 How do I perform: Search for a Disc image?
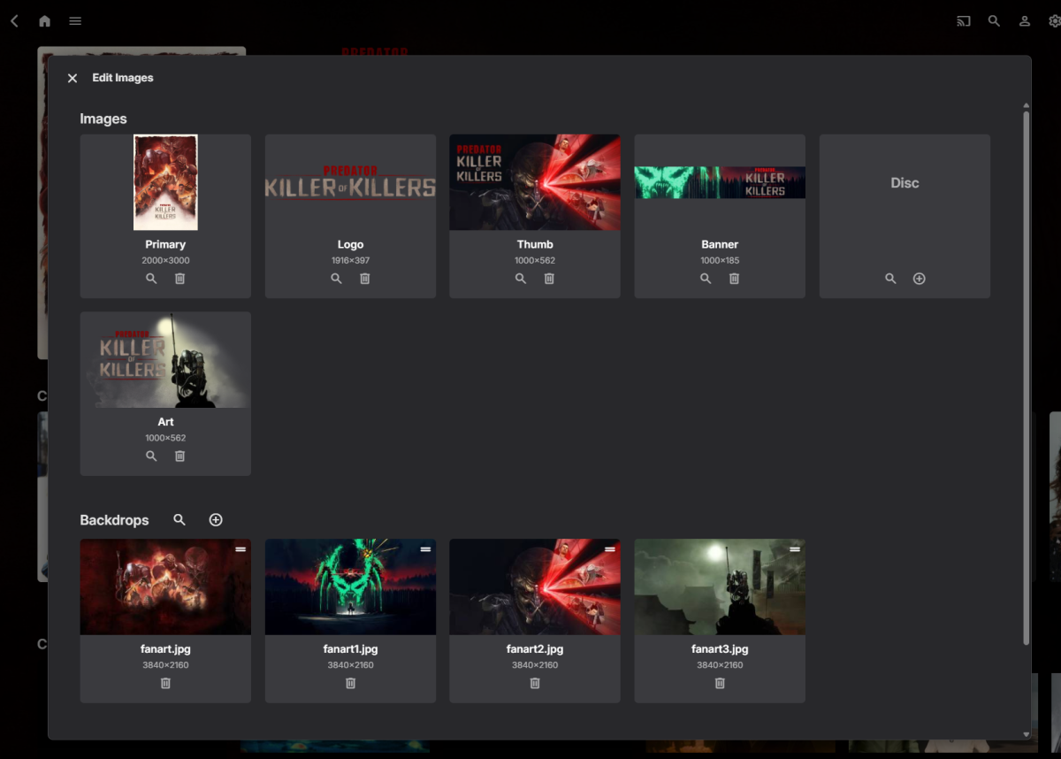coord(890,279)
